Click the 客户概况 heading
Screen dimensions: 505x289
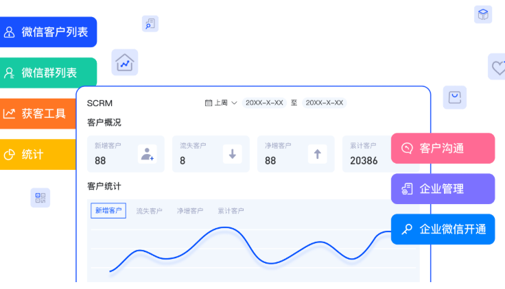click(104, 123)
